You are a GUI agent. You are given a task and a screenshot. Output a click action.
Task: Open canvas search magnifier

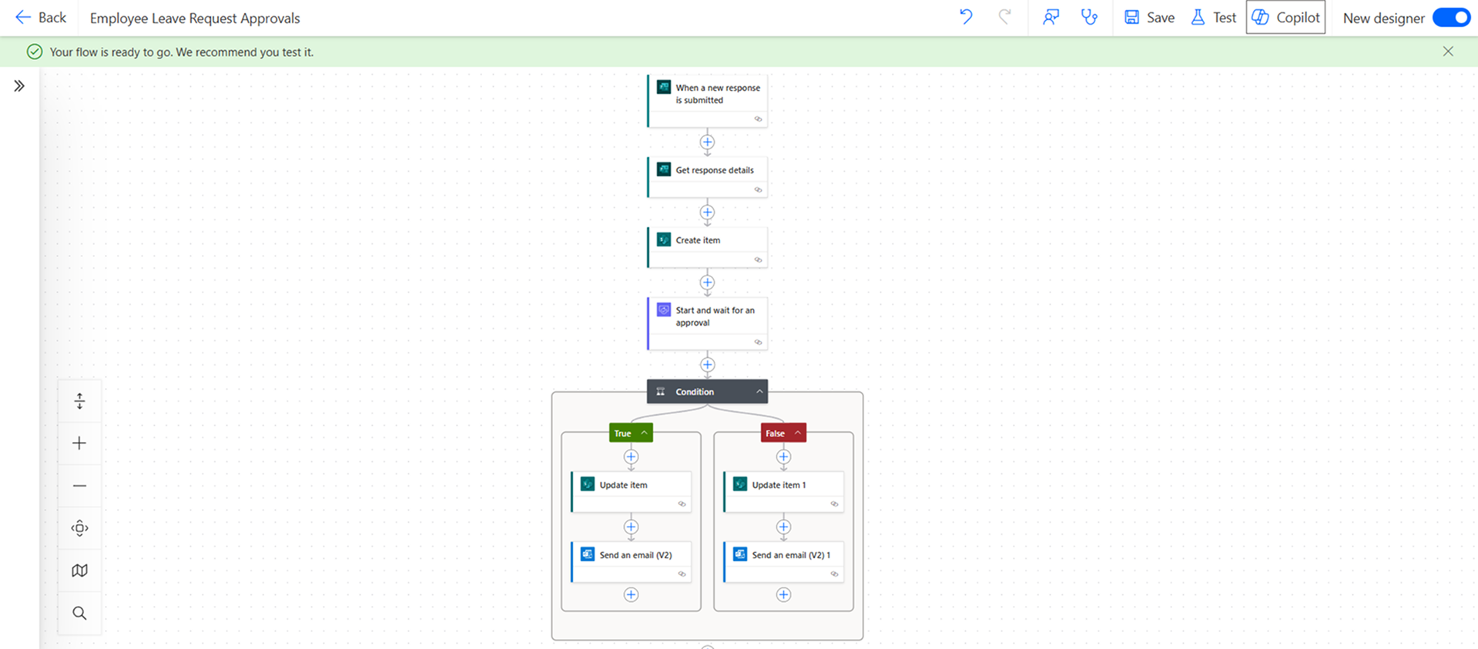pos(79,613)
